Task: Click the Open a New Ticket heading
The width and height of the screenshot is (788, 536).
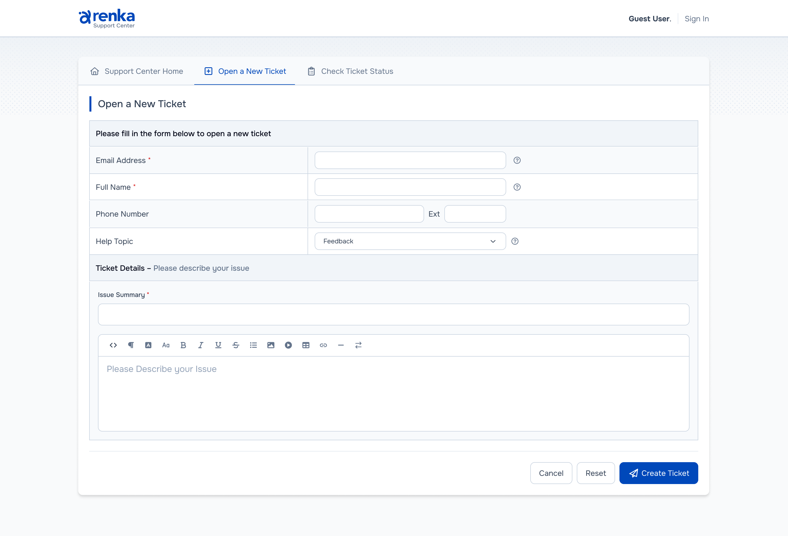Action: pos(142,104)
